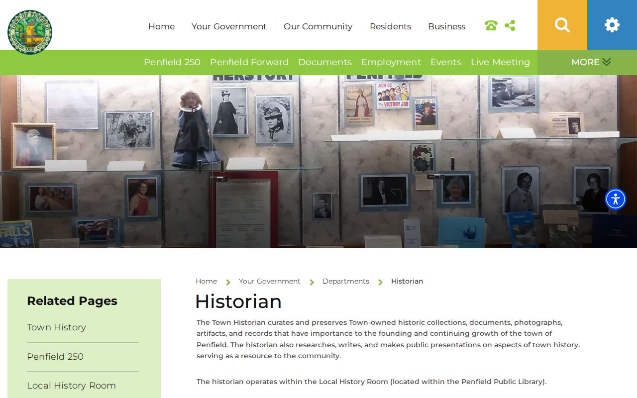Open the Business menu

(x=446, y=26)
